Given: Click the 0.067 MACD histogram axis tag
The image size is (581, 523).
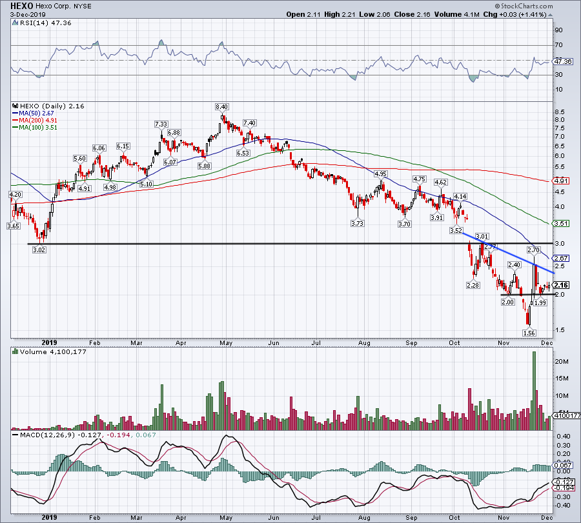Looking at the screenshot, I should (562, 465).
